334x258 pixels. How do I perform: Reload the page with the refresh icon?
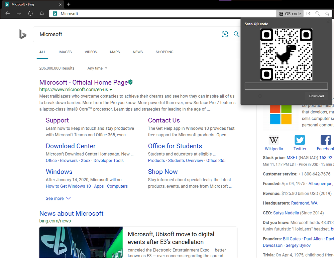click(30, 14)
